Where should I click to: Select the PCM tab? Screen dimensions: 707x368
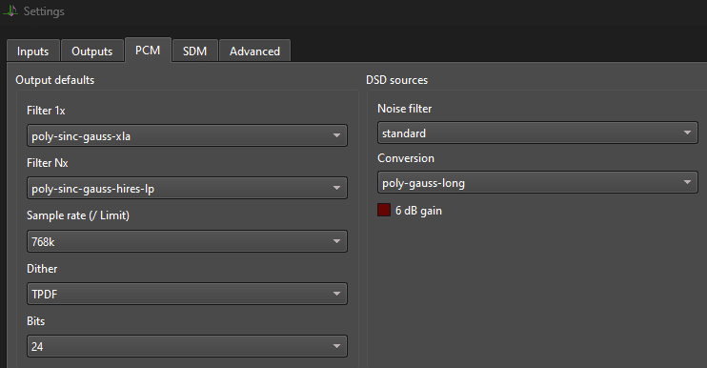click(x=148, y=51)
